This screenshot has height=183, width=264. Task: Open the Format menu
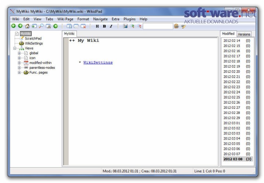pyautogui.click(x=83, y=19)
